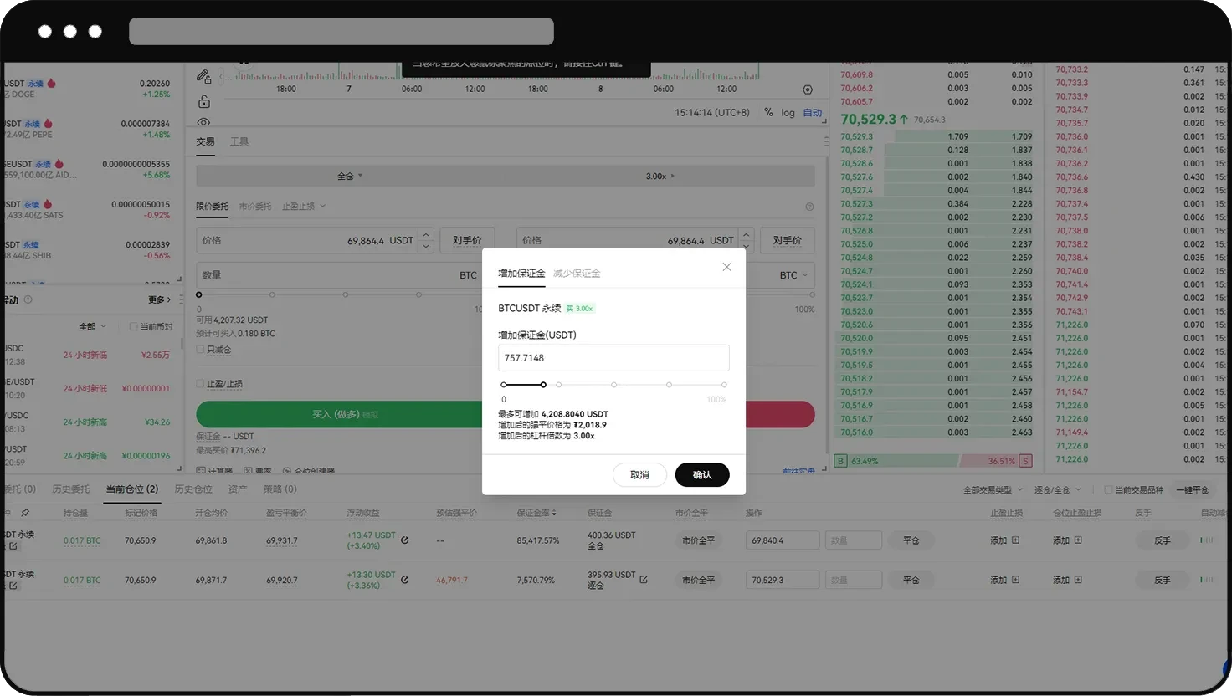The height and width of the screenshot is (696, 1232).
Task: Switch to the 减少保证金 tab
Action: 577,274
